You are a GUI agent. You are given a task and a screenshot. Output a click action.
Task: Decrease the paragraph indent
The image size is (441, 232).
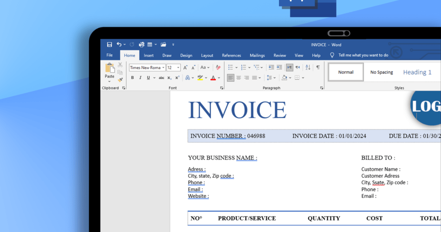(271, 67)
